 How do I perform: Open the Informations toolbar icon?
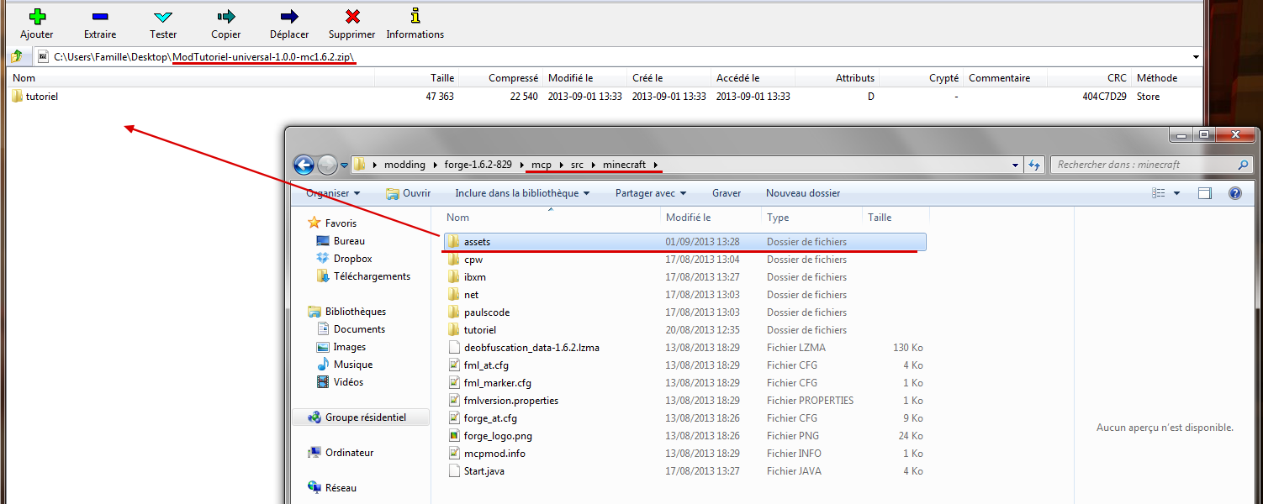415,17
